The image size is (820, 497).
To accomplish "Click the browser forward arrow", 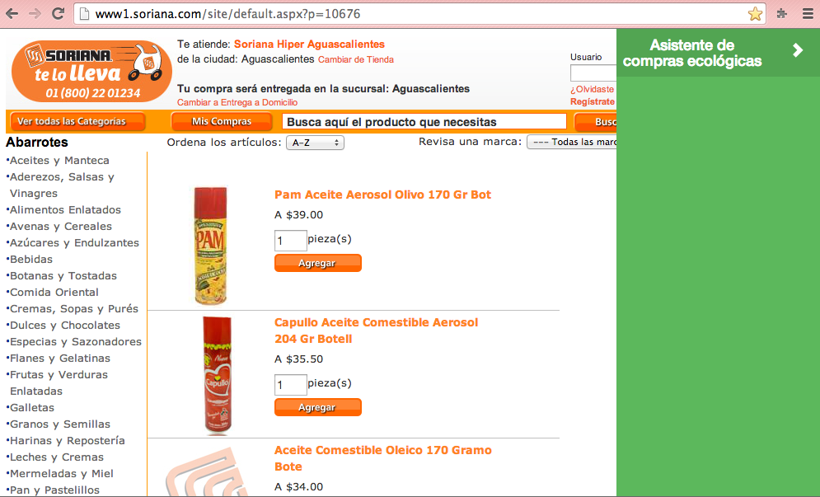I will pos(35,14).
